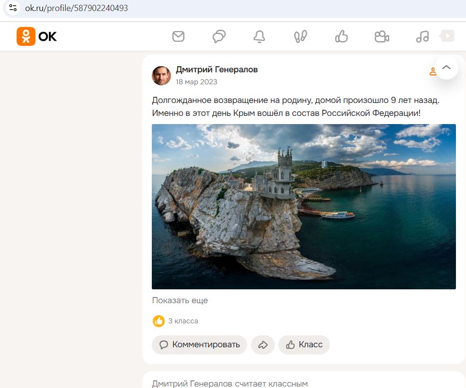Viewport: 466px width, 388px height.
Task: Open guests via the footprints icon
Action: tap(300, 36)
